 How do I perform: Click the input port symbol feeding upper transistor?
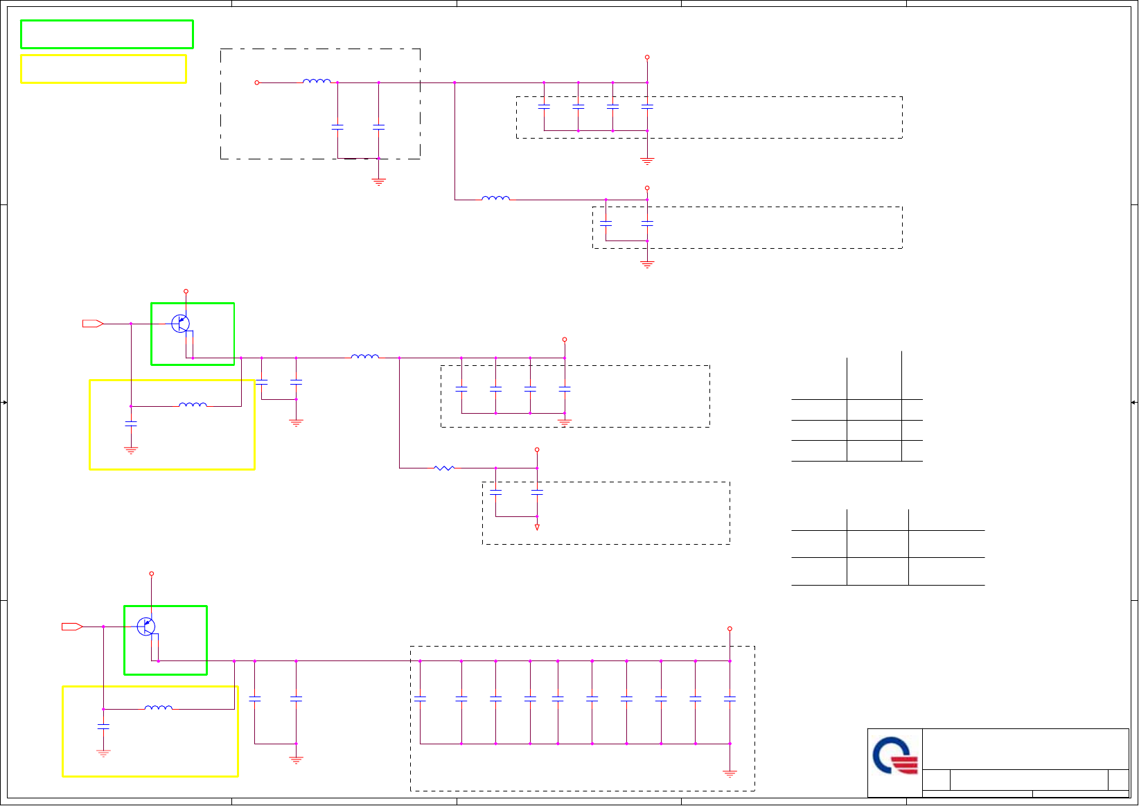(93, 324)
